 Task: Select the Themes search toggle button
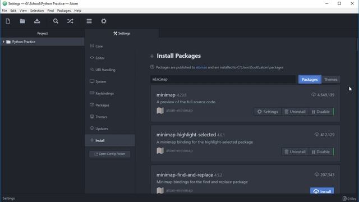click(330, 80)
